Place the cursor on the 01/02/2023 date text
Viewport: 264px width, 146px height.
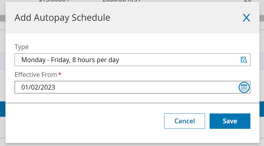(38, 87)
